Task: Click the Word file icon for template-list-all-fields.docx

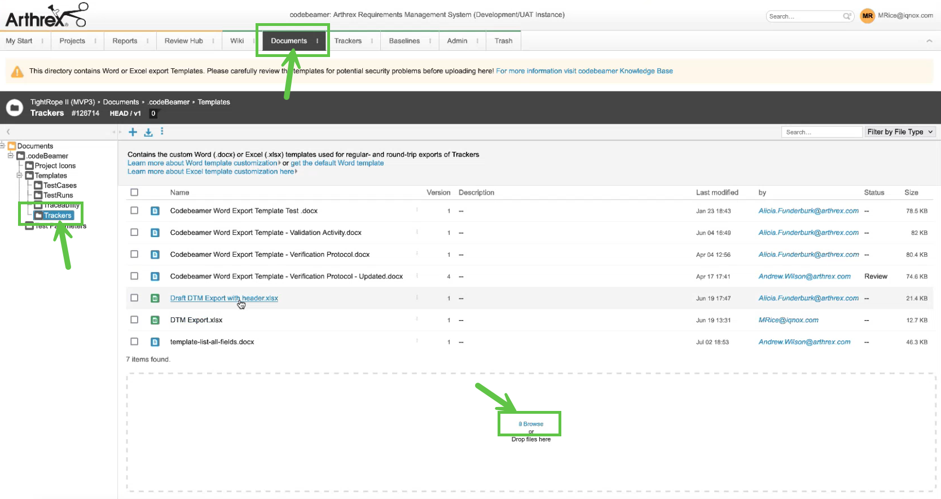Action: (x=155, y=342)
